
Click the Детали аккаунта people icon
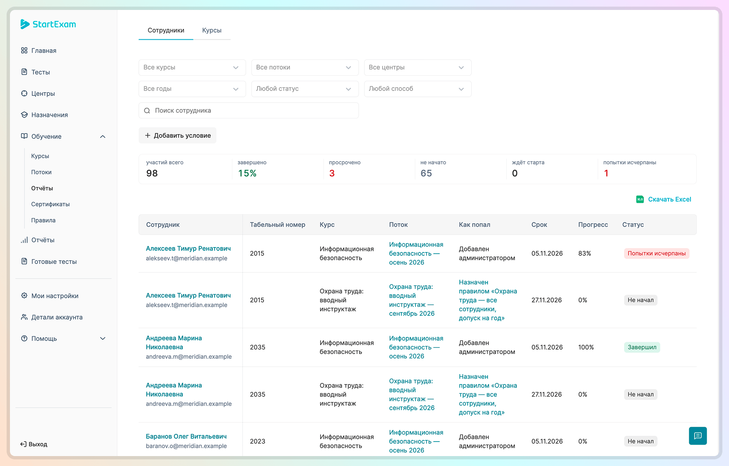(x=24, y=317)
